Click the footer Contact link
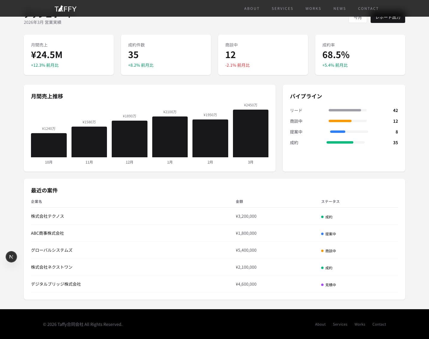Screen dimensions: 429x339 click(x=379, y=324)
